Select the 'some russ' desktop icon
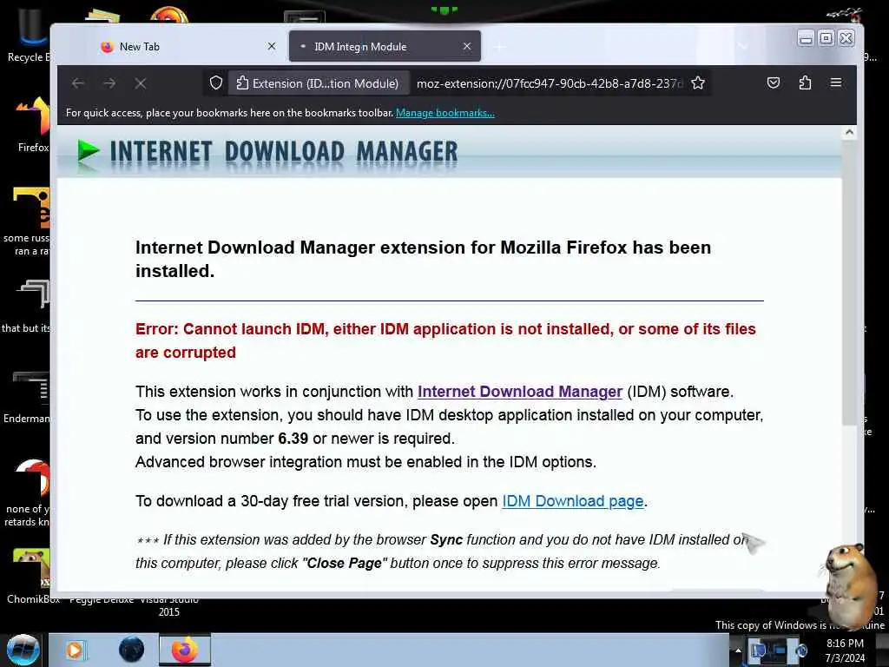Screen dimensions: 889x667 coord(27,221)
